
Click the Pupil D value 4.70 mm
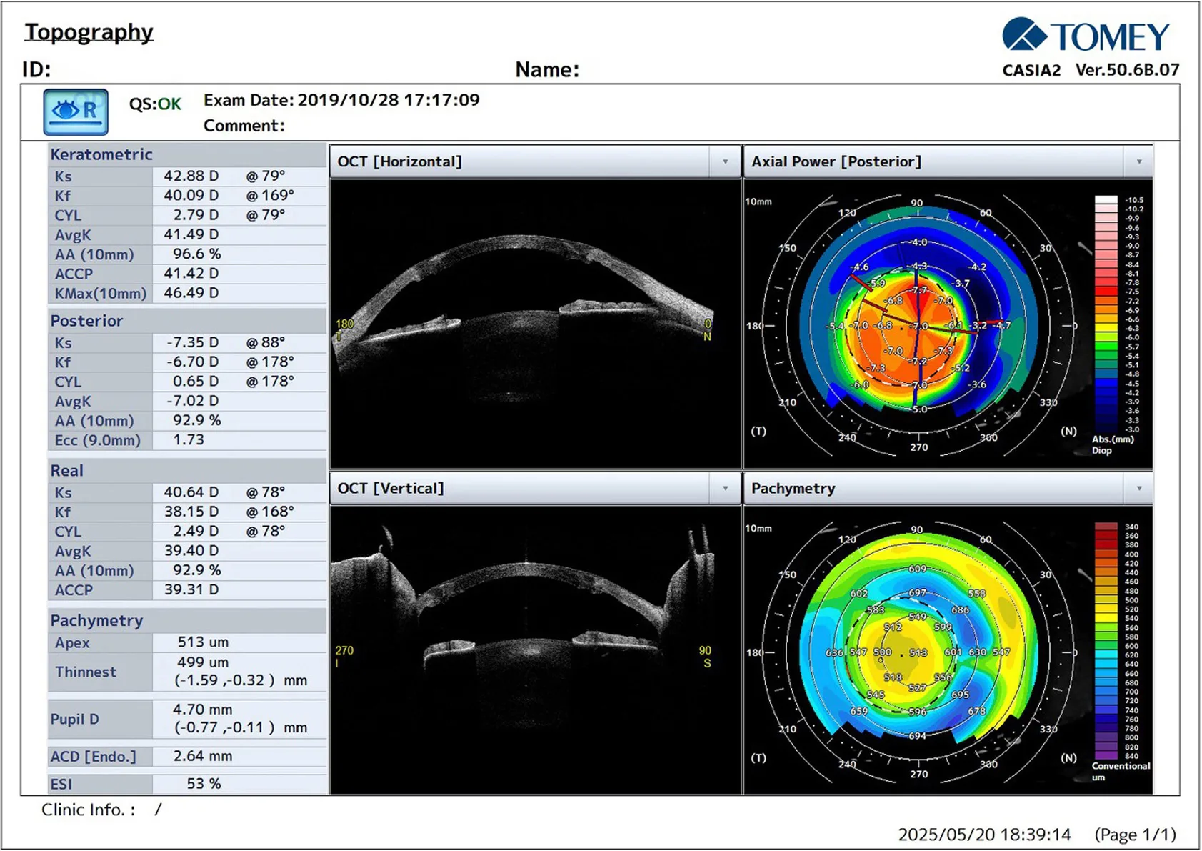click(203, 710)
